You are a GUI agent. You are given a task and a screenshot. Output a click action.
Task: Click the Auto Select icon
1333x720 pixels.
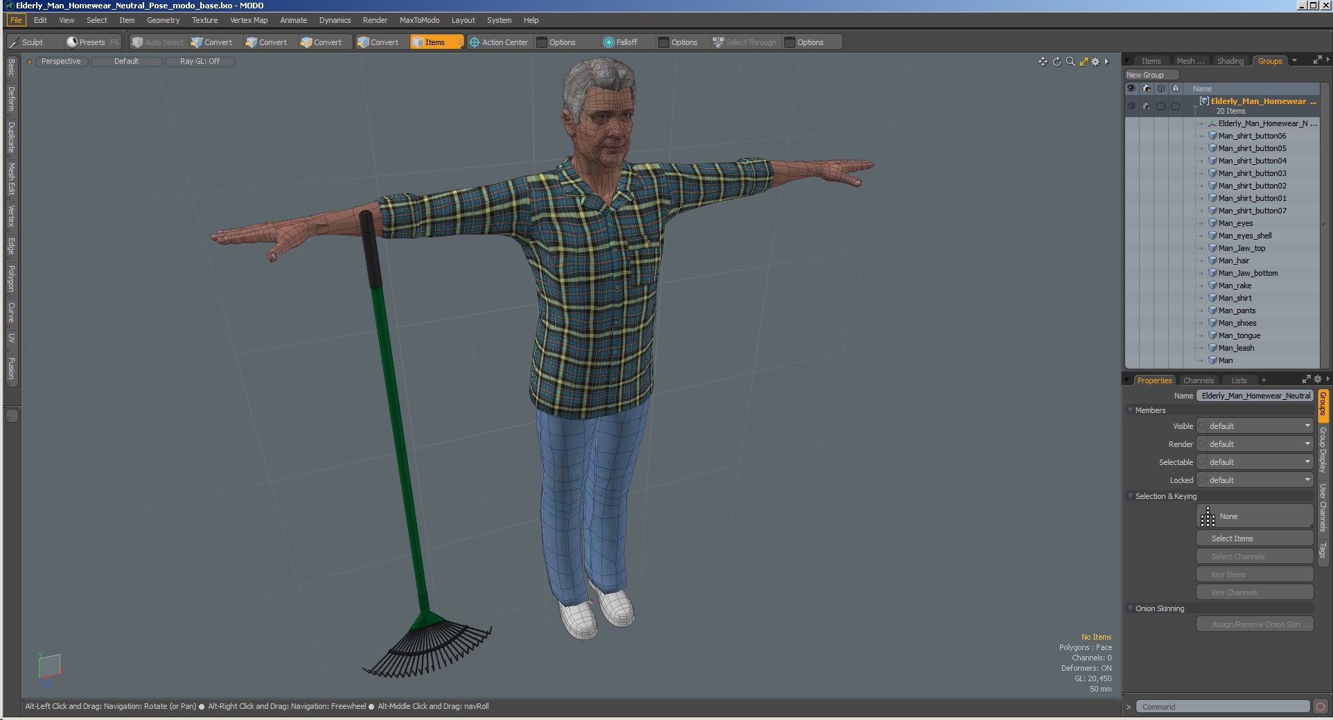(137, 42)
